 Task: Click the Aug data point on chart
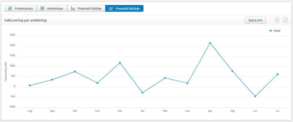30,85
